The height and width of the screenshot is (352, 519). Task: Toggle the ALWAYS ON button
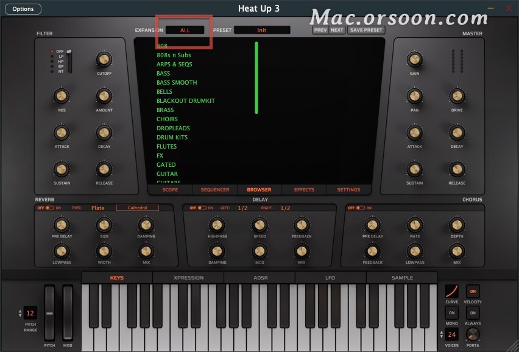(x=473, y=313)
